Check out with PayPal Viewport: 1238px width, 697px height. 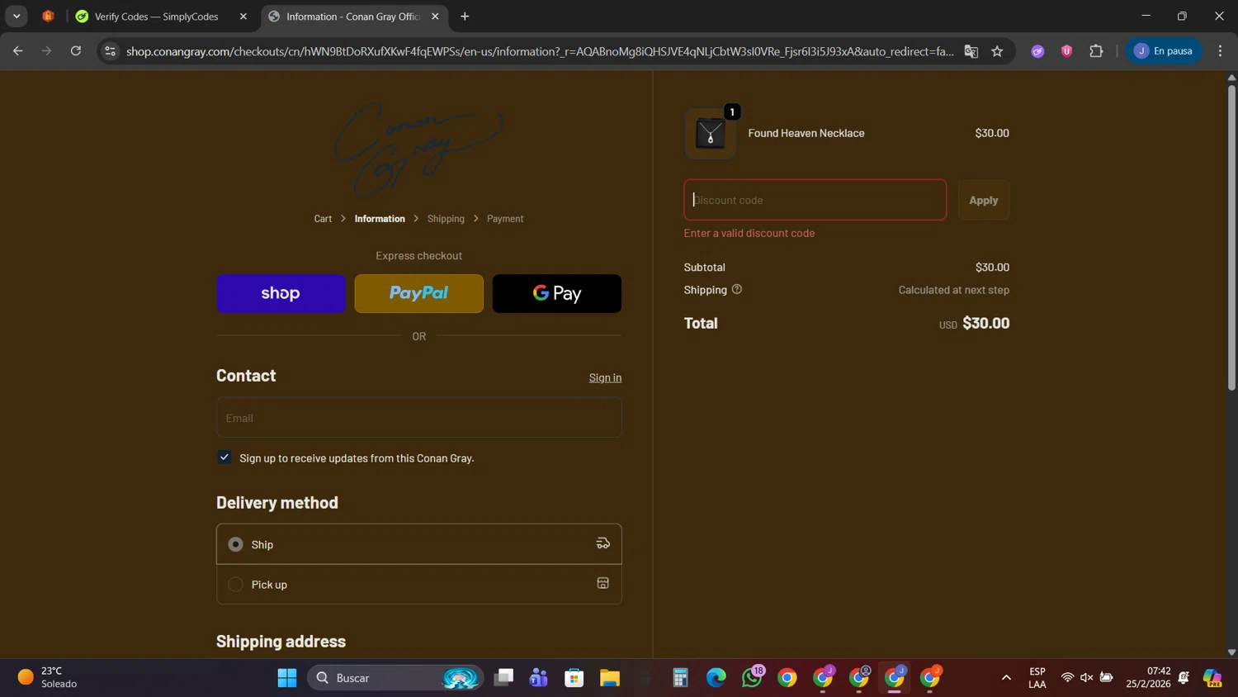pyautogui.click(x=418, y=293)
